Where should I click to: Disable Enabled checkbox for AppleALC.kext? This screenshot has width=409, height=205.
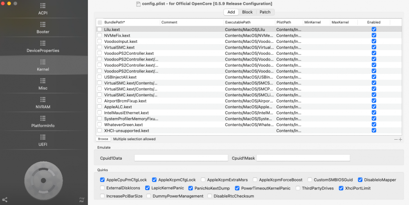pyautogui.click(x=374, y=107)
